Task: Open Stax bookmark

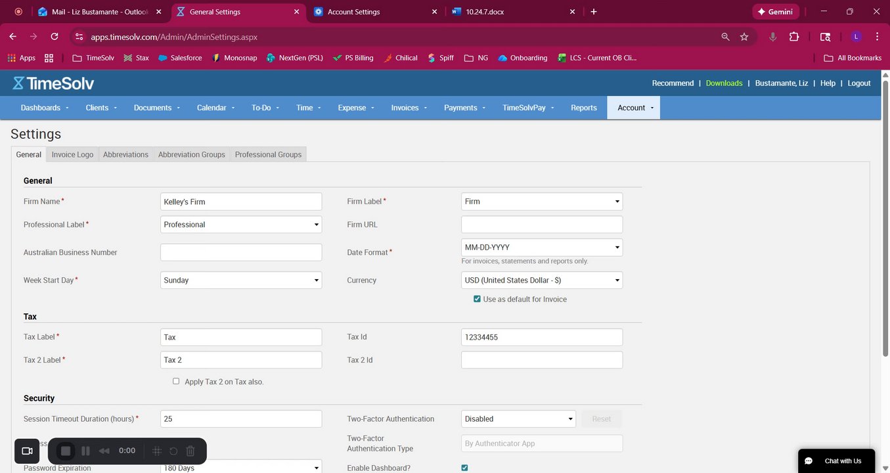Action: 136,58
